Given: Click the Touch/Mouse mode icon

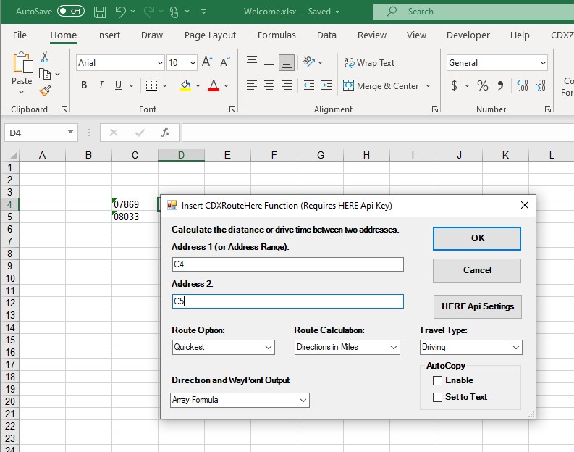Looking at the screenshot, I should 174,12.
